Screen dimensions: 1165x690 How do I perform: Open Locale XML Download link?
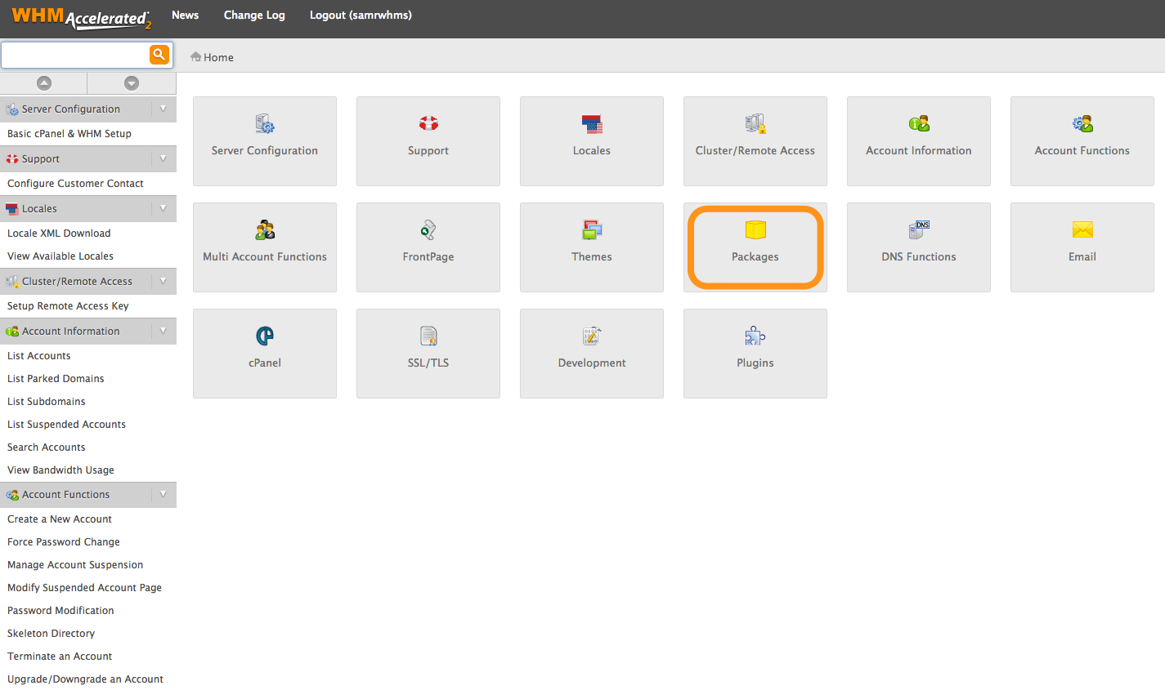[x=59, y=234]
